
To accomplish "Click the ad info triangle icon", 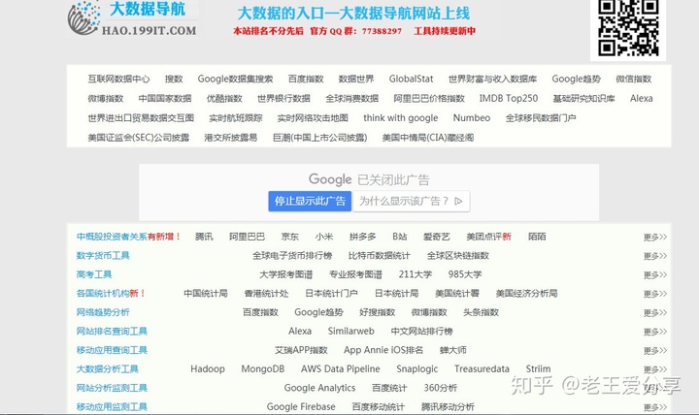I will coord(458,202).
